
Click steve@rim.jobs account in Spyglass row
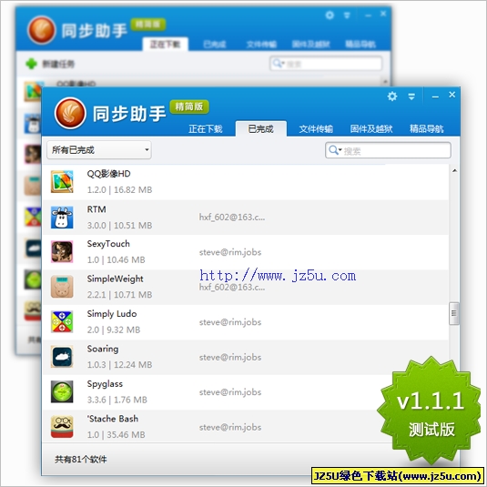tap(230, 392)
